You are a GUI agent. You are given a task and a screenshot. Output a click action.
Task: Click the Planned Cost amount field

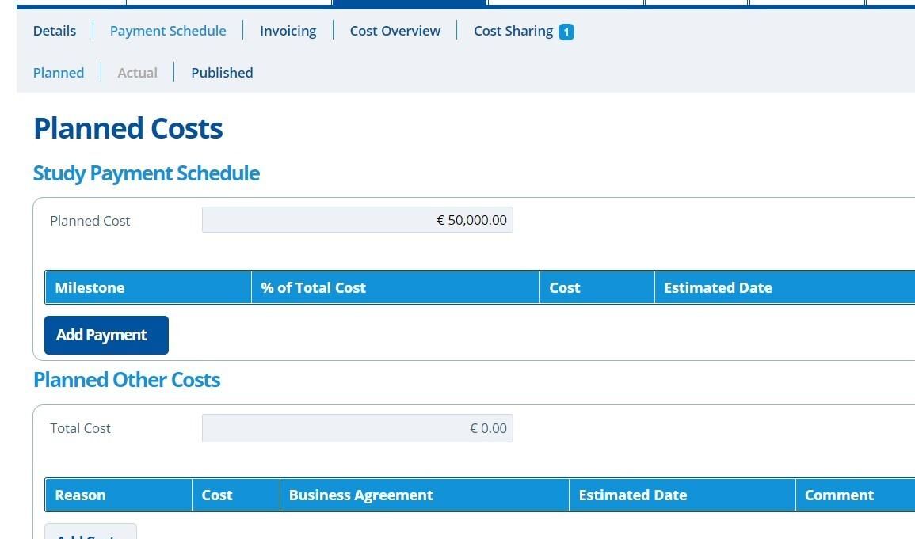point(357,220)
